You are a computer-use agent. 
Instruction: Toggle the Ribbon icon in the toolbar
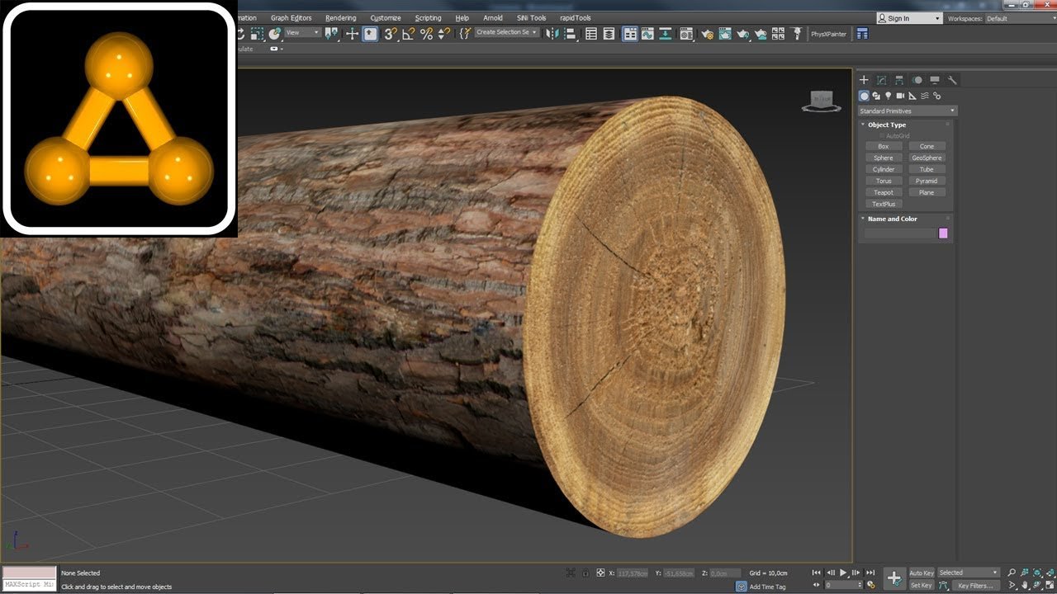(x=631, y=34)
